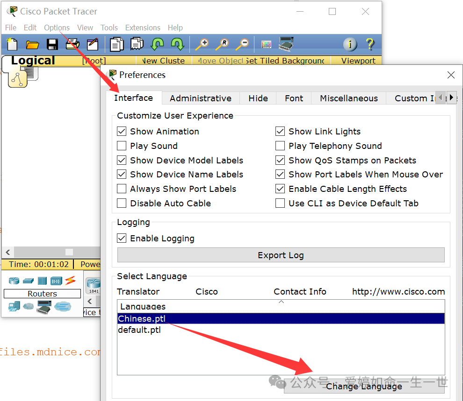Image resolution: width=463 pixels, height=401 pixels.
Task: Open the Edit menu
Action: pos(30,28)
